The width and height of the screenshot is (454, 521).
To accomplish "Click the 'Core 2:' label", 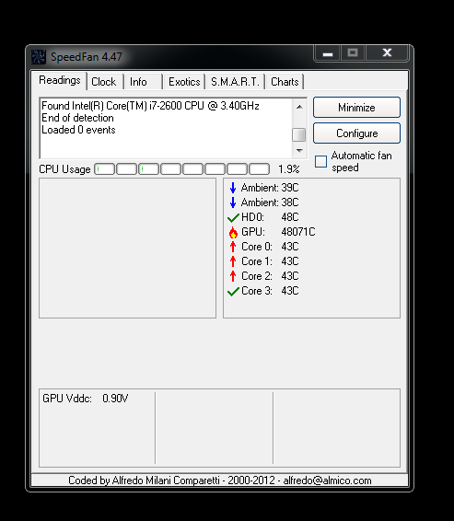I will (257, 276).
